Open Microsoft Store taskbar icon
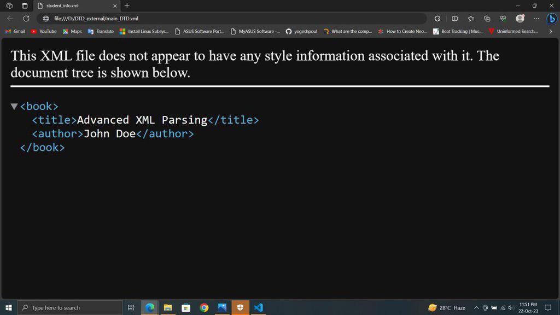Image resolution: width=560 pixels, height=315 pixels. tap(186, 307)
